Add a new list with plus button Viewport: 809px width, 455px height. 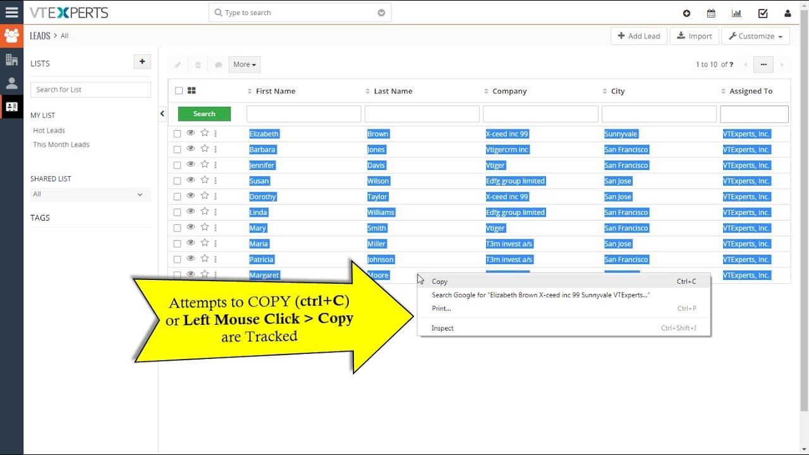(x=142, y=62)
